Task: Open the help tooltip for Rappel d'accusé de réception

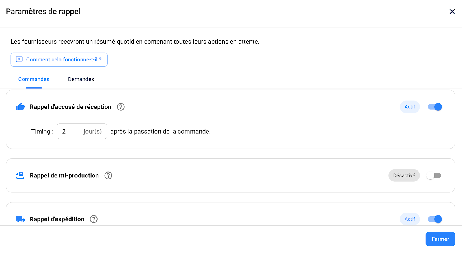Action: pos(121,107)
